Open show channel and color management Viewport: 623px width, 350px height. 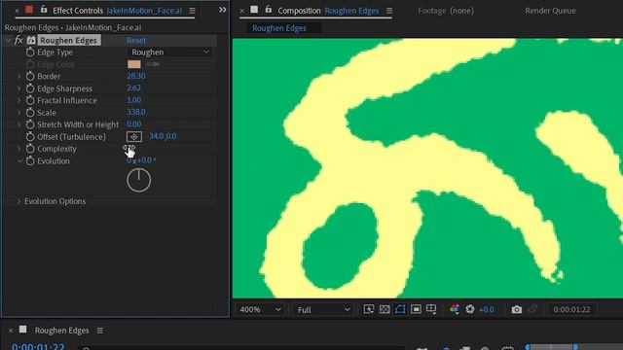[455, 309]
